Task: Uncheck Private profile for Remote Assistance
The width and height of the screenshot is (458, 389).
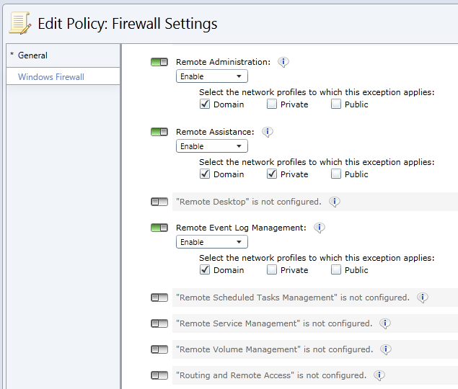Action: (x=272, y=174)
